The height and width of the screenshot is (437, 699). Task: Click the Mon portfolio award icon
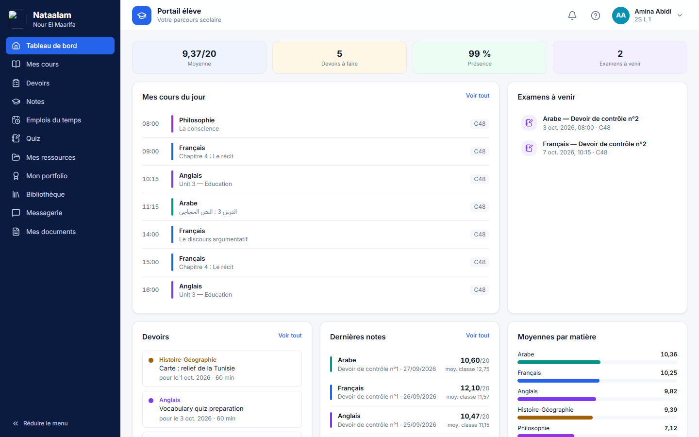click(x=16, y=176)
